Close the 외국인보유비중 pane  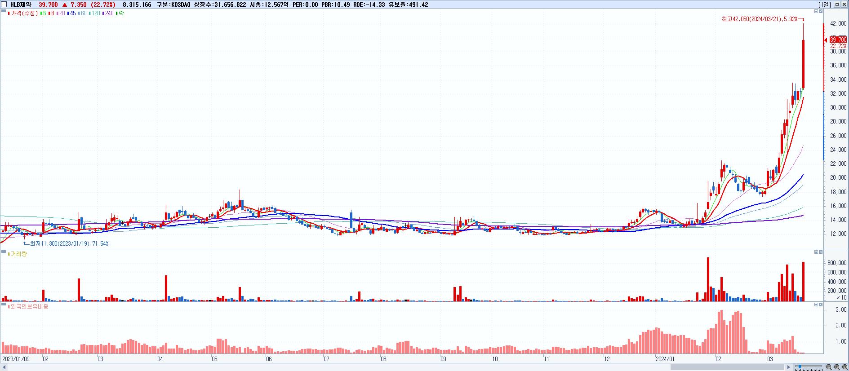[x=821, y=305]
